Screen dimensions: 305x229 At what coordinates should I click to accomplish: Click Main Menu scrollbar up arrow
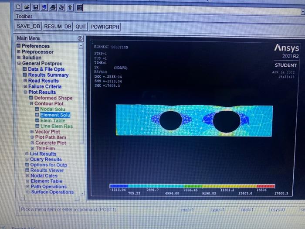coord(81,46)
